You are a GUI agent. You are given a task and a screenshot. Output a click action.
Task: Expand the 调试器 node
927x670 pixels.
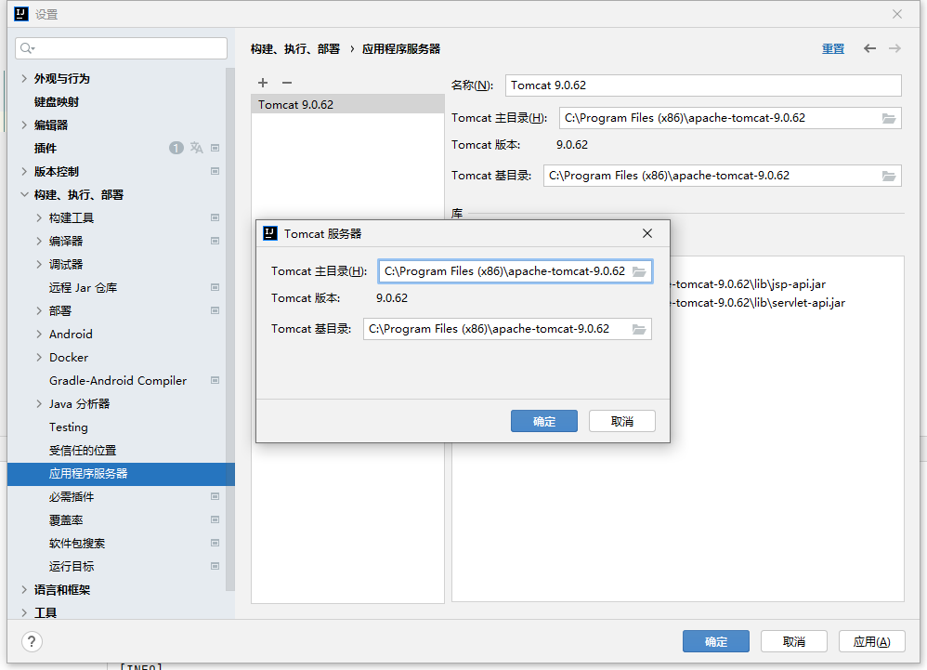tap(39, 264)
